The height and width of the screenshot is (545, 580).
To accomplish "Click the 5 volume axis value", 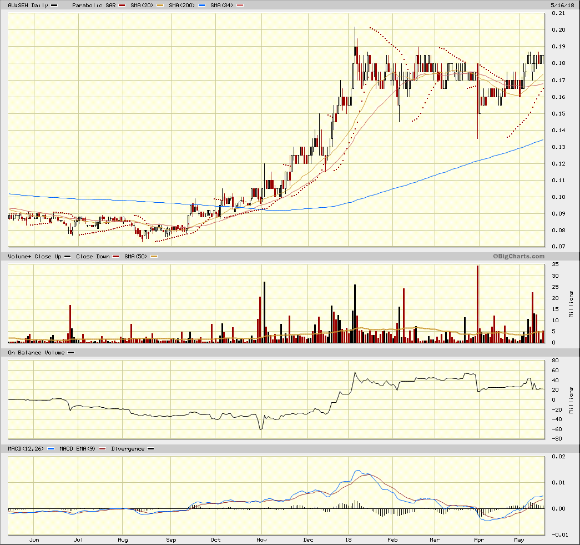I will pos(554,331).
